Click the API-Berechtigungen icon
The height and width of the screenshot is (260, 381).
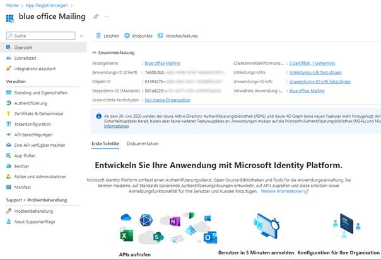9,134
